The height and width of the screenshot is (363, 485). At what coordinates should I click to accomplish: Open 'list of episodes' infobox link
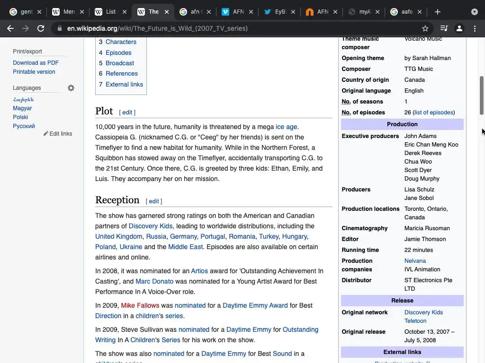434,112
